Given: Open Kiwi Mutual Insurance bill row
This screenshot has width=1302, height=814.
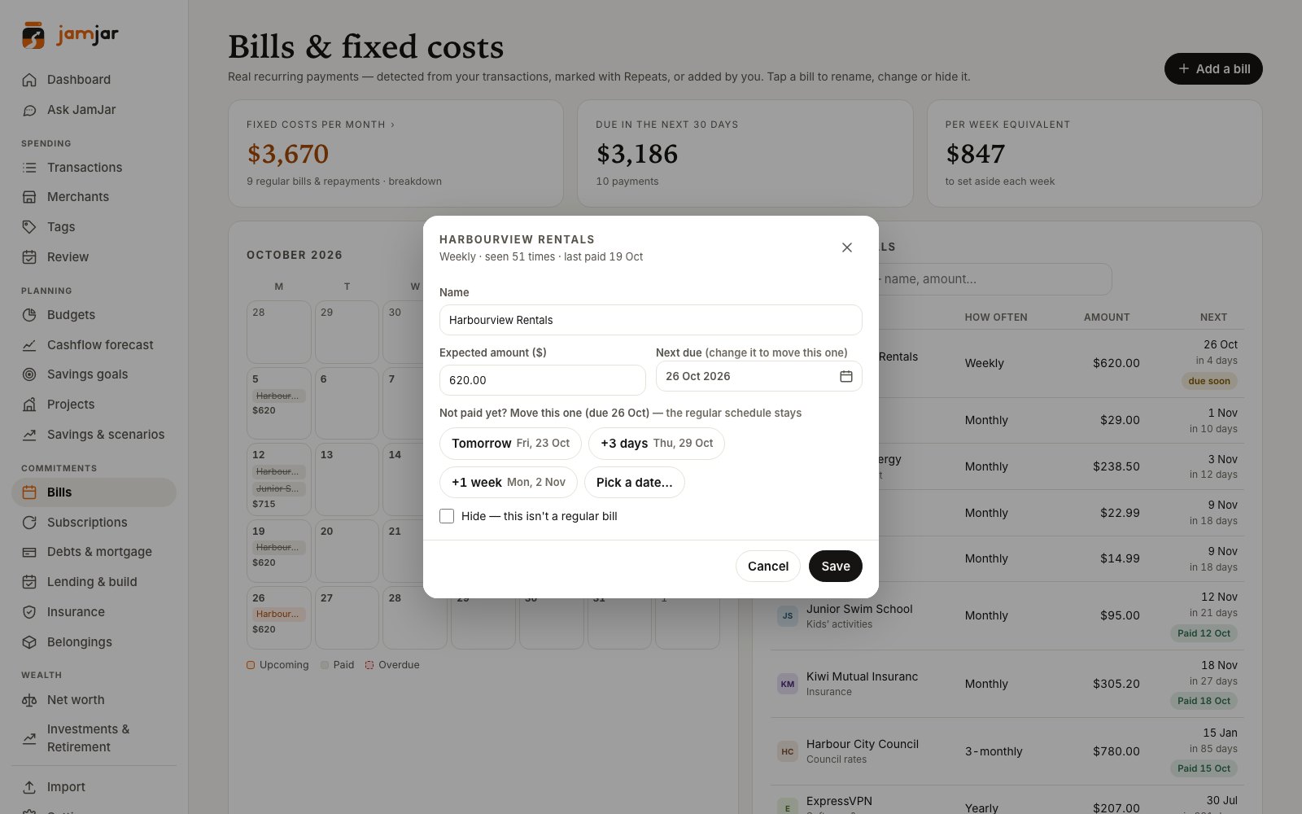Looking at the screenshot, I should point(1007,684).
